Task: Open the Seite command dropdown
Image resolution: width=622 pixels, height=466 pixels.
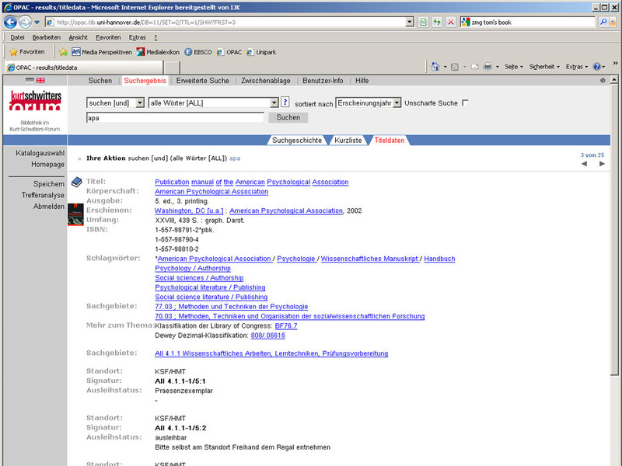Action: [514, 67]
